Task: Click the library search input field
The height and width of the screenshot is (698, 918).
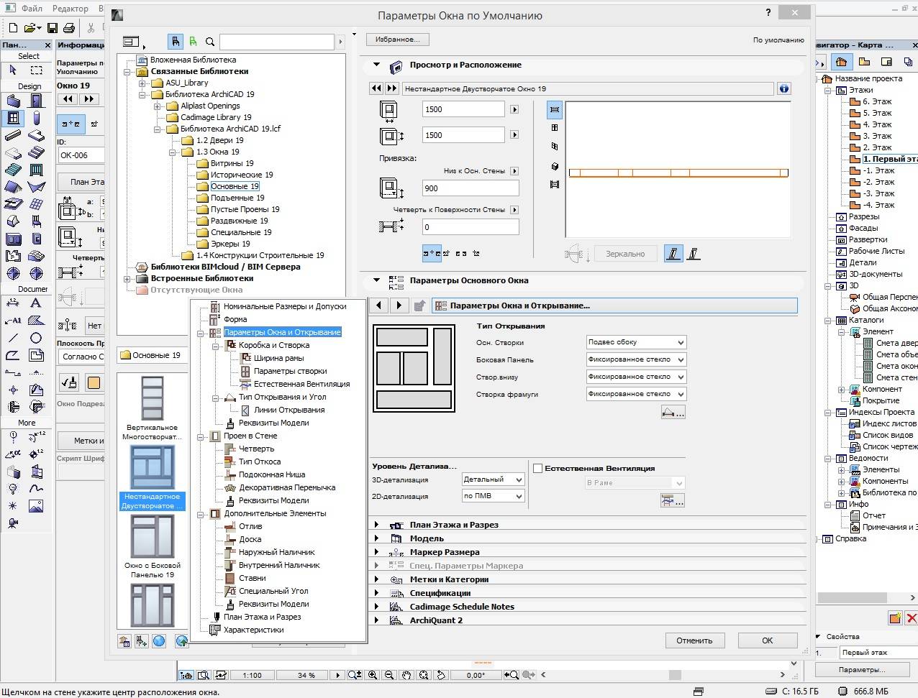Action: pyautogui.click(x=276, y=42)
